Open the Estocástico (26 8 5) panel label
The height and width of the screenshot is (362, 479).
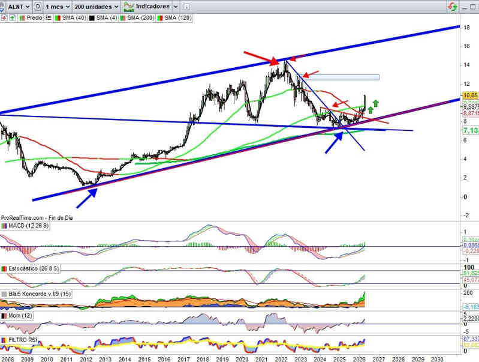click(33, 268)
